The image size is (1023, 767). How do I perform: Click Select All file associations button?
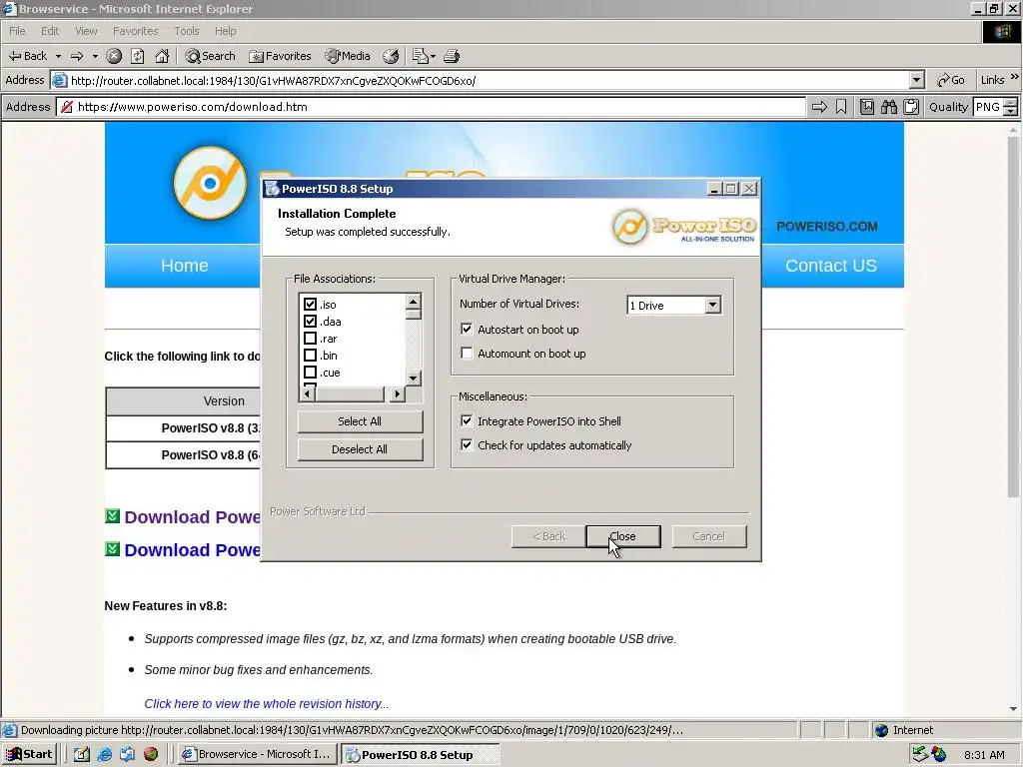point(360,421)
